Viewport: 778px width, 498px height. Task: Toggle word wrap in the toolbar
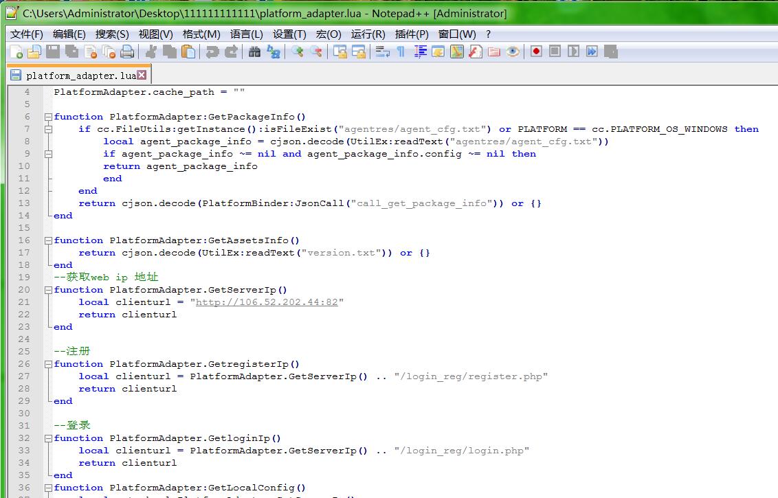click(382, 52)
